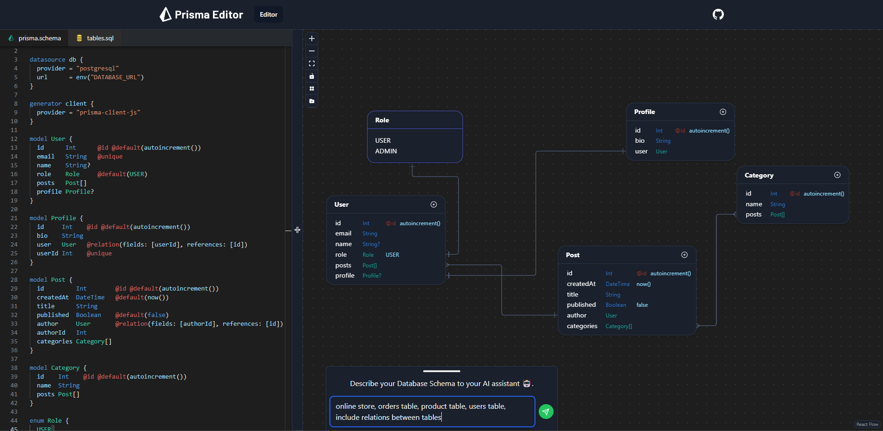Click 'generator client {' code line
Image resolution: width=883 pixels, height=431 pixels.
62,104
